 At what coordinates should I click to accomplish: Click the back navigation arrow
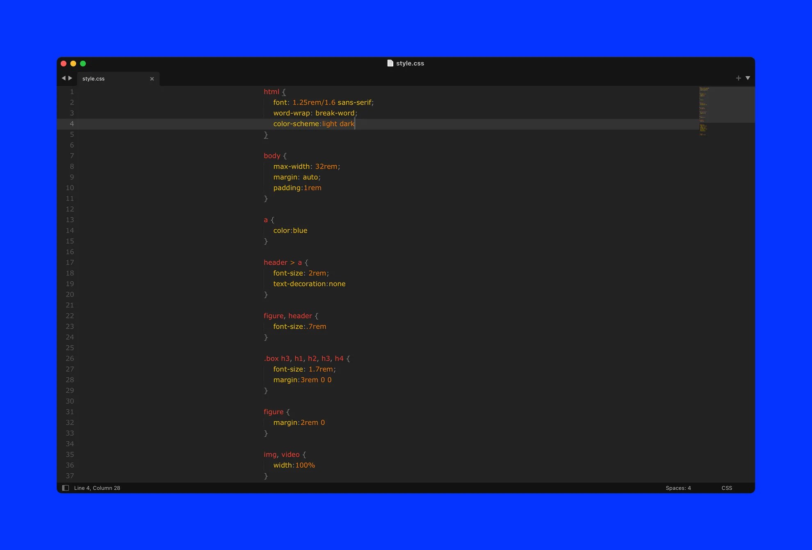tap(64, 78)
